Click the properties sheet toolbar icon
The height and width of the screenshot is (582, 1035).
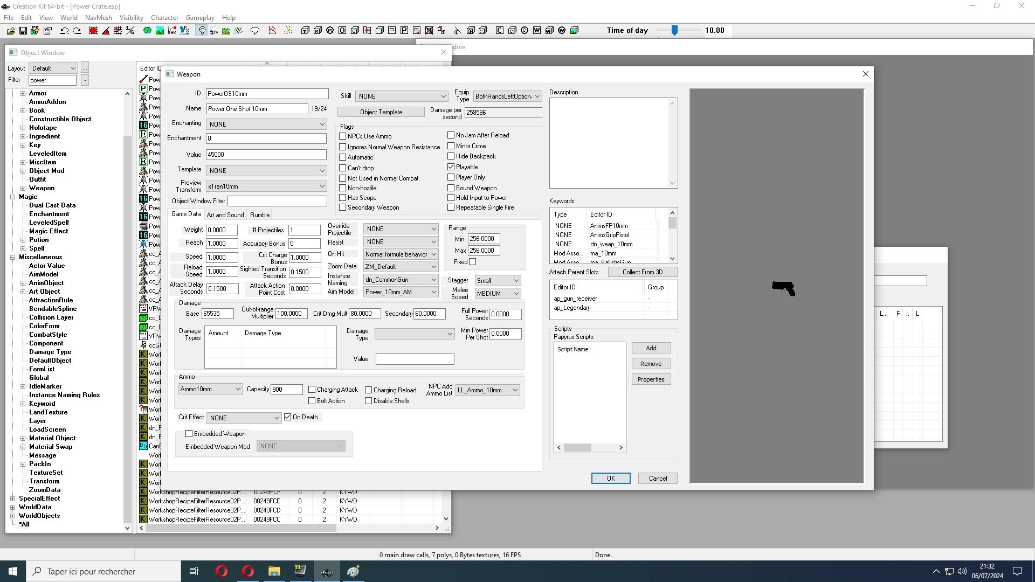coord(47,31)
